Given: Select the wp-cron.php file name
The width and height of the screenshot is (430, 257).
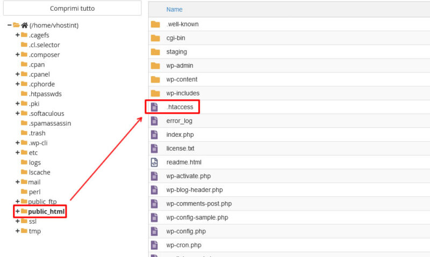Looking at the screenshot, I should [x=184, y=245].
